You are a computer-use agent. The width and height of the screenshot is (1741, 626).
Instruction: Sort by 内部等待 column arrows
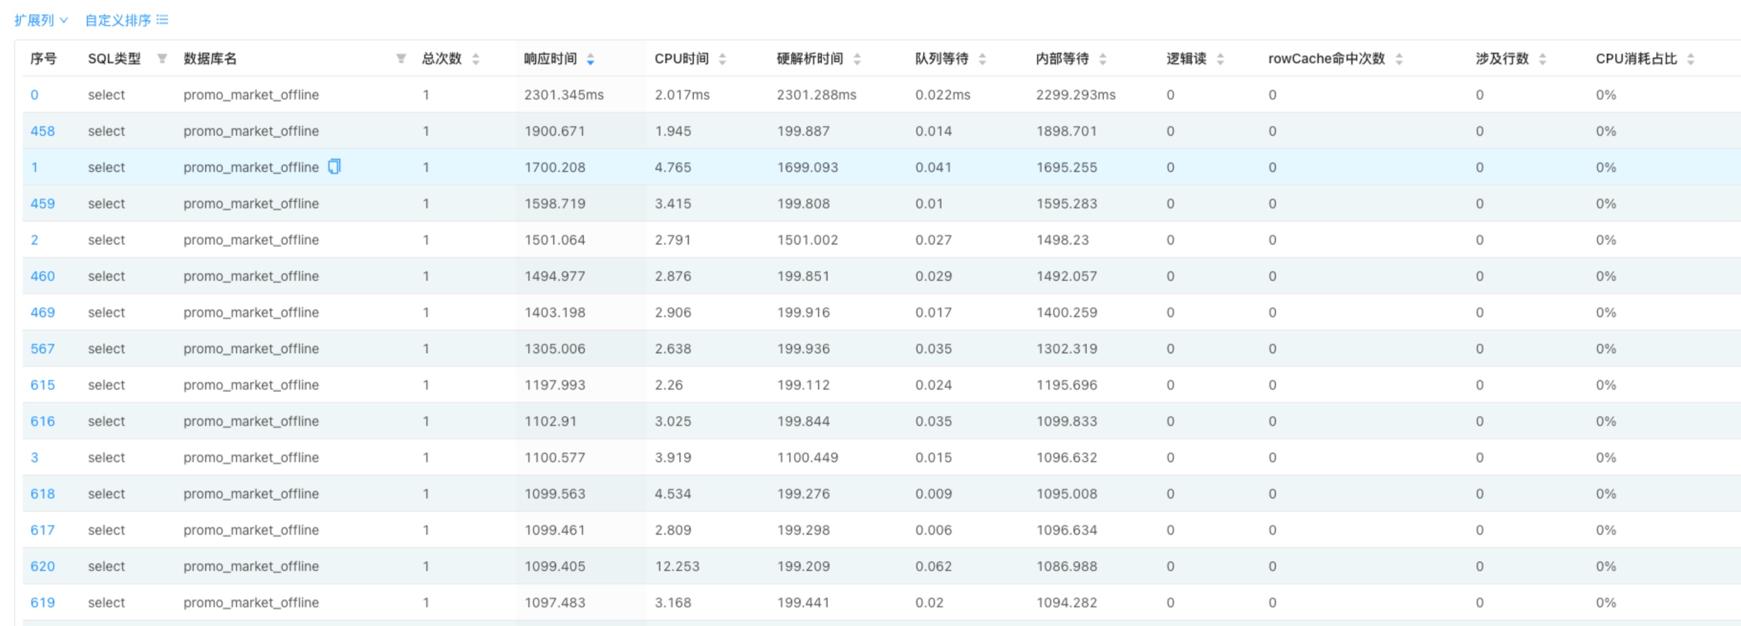pyautogui.click(x=1103, y=59)
